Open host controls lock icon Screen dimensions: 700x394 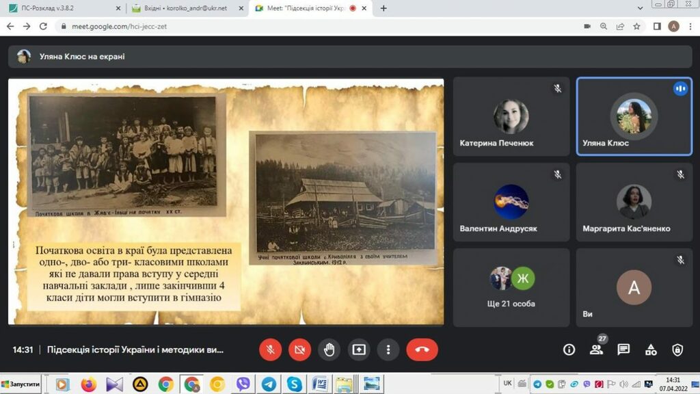(x=677, y=350)
